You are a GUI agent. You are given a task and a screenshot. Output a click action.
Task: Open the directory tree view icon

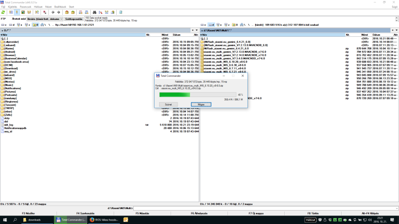point(29,12)
